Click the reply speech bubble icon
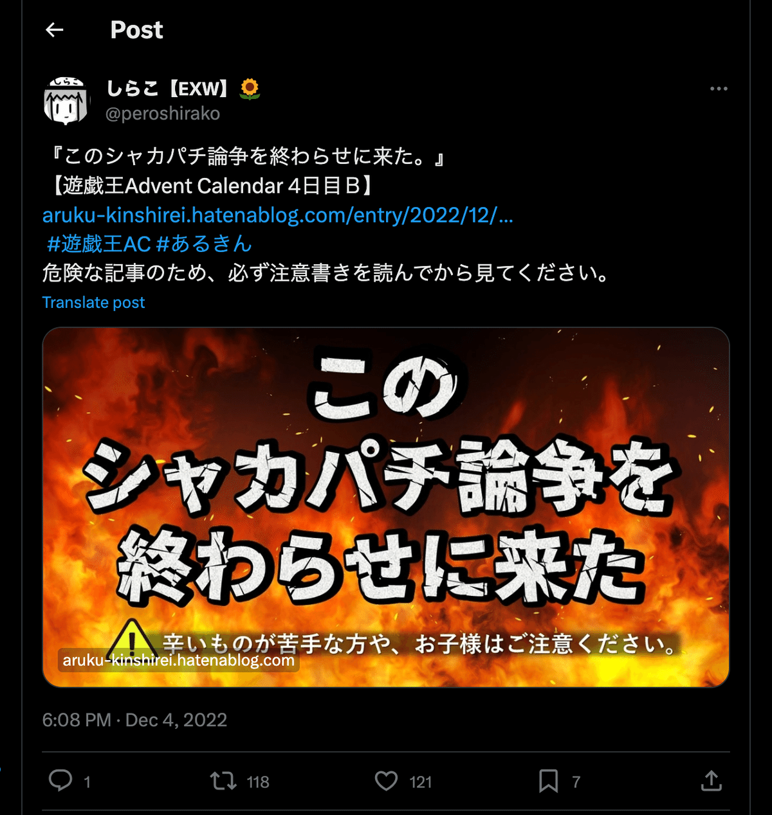 [x=60, y=781]
